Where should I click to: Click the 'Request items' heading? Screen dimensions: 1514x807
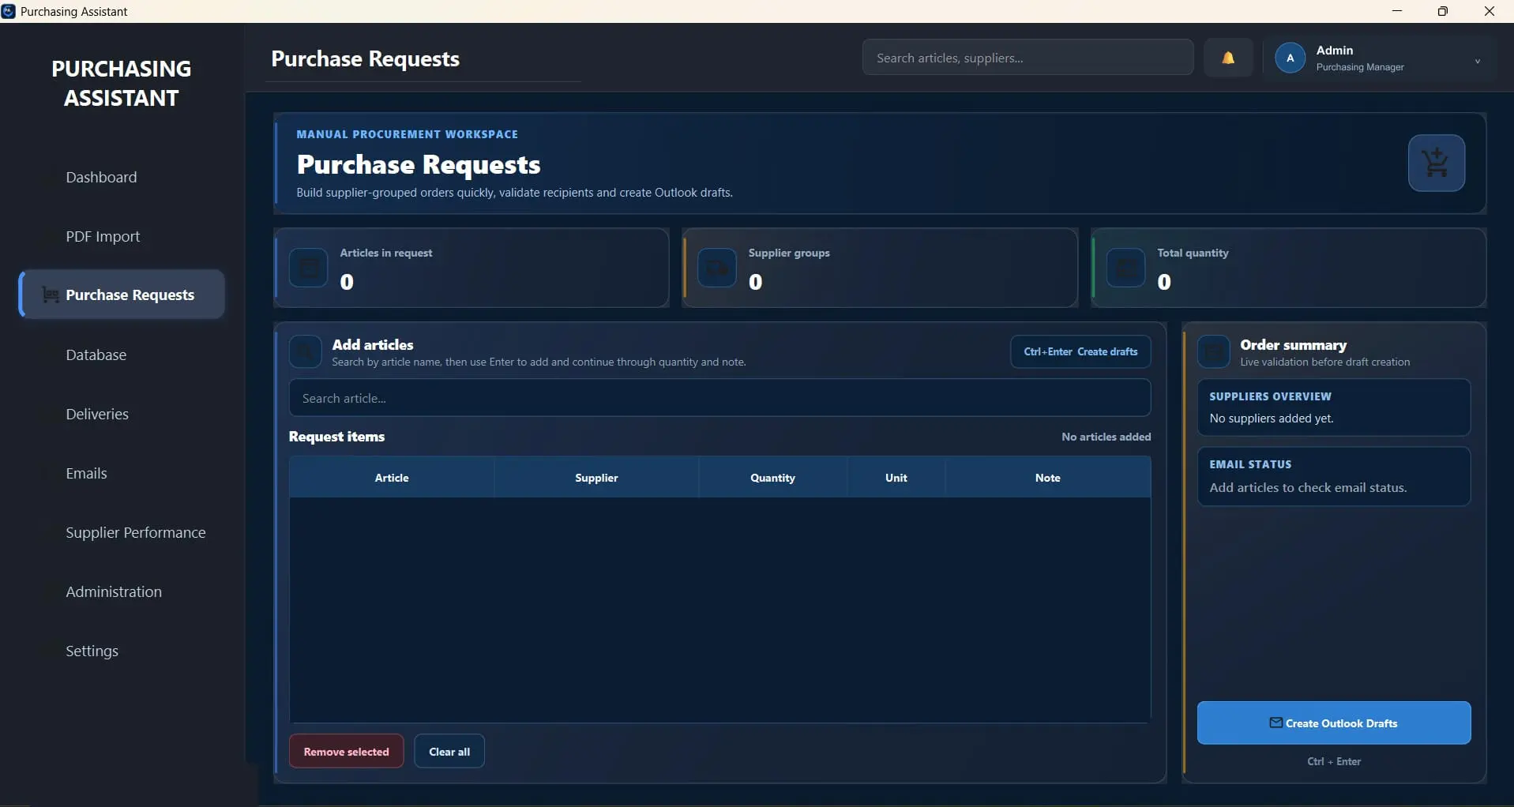pyautogui.click(x=336, y=437)
